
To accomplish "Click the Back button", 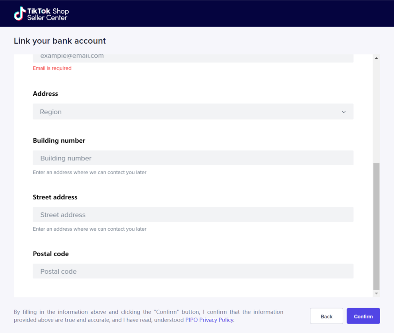I will coord(327,316).
